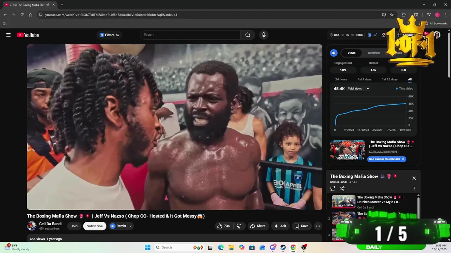The height and width of the screenshot is (253, 451).
Task: Click the Engagement 1.6% value pill
Action: [x=343, y=70]
